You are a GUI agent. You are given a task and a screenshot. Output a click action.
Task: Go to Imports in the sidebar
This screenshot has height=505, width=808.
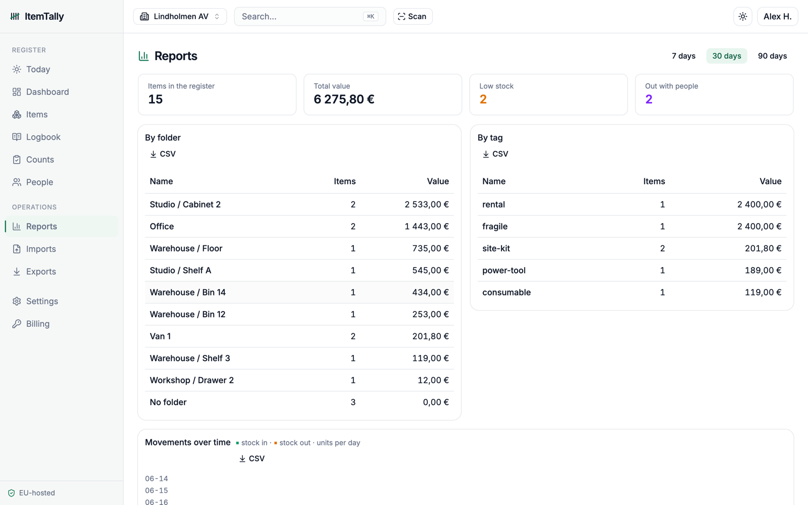point(62,249)
